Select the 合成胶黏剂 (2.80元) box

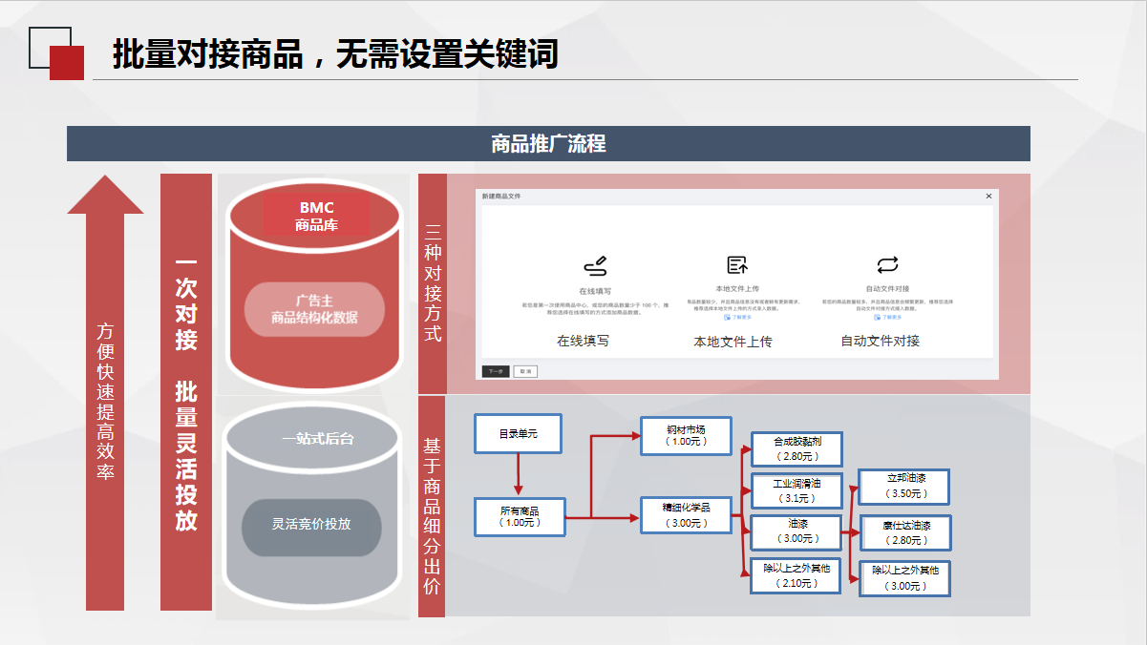pyautogui.click(x=797, y=448)
